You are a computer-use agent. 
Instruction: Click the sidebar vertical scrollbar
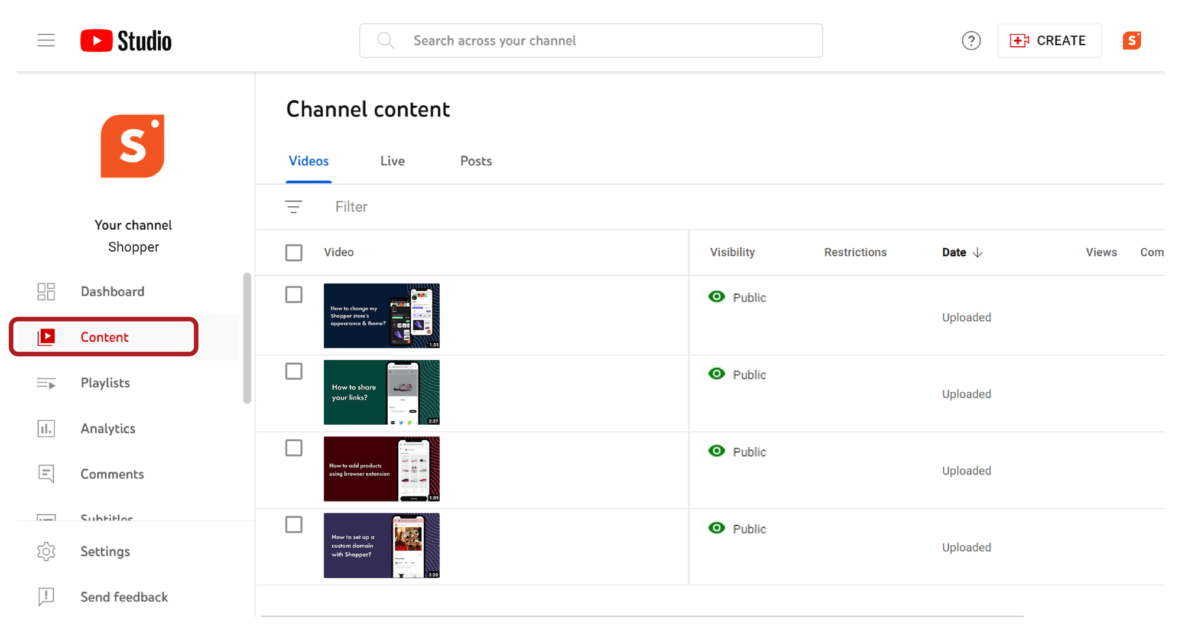pyautogui.click(x=247, y=338)
